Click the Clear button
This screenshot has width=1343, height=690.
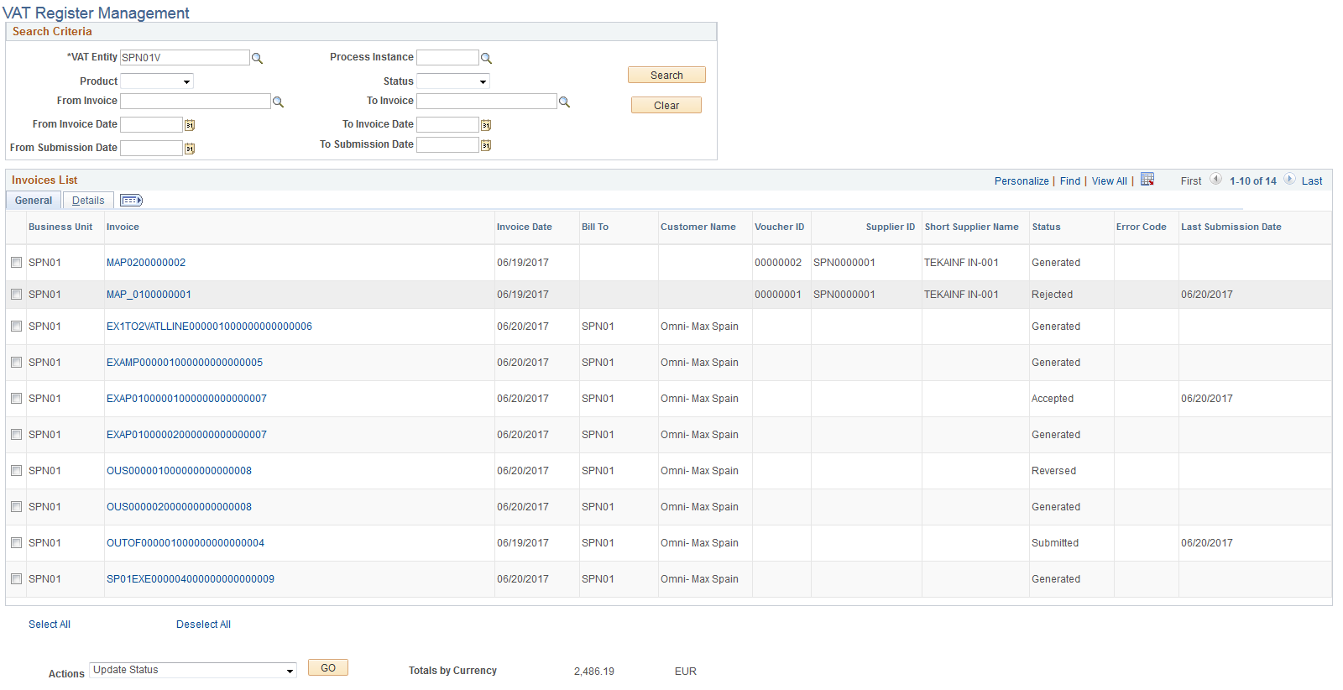pyautogui.click(x=666, y=105)
